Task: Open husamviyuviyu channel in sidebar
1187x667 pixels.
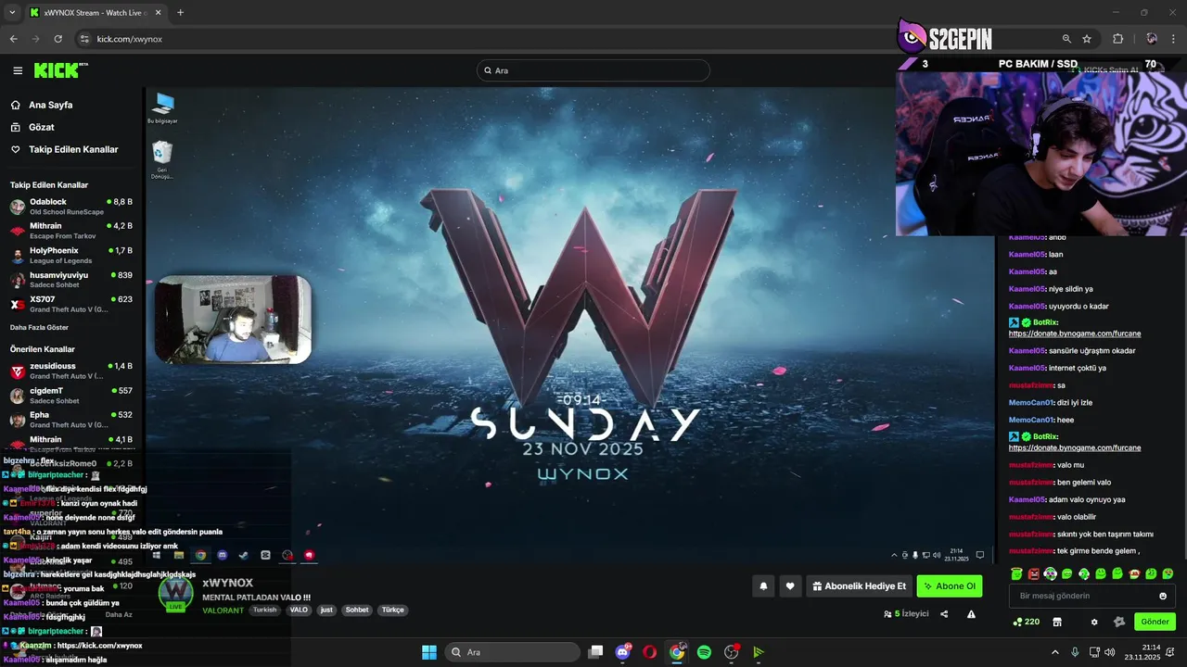Action: 71,280
